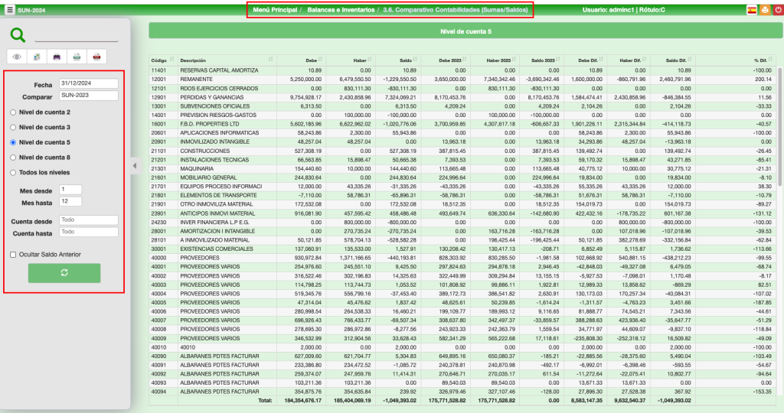Click the green magnifying glass search icon
Image resolution: width=784 pixels, height=413 pixels.
[x=18, y=34]
